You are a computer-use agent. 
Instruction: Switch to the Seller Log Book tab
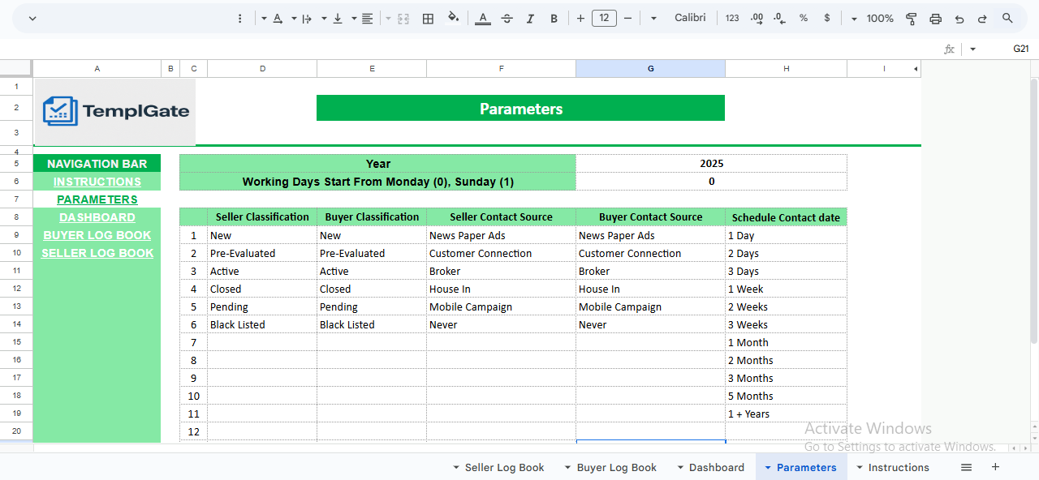[504, 468]
